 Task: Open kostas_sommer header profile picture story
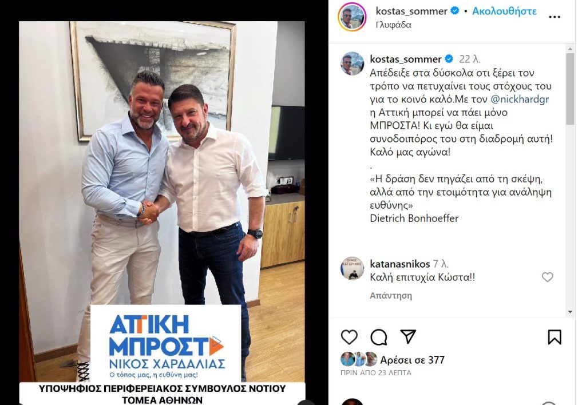[x=352, y=17]
